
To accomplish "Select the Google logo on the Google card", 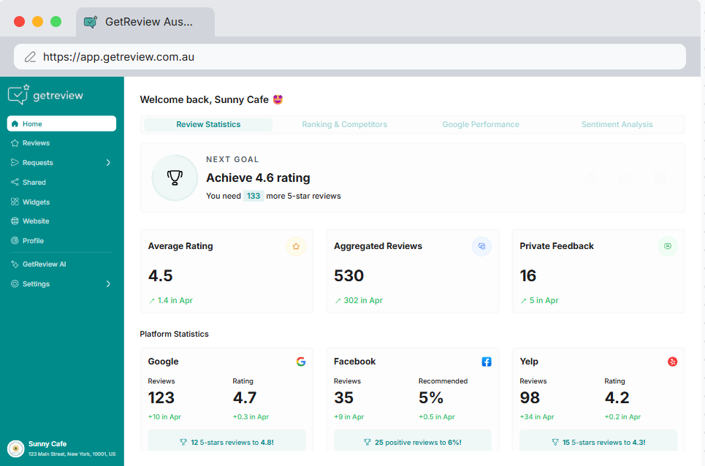I will (301, 361).
